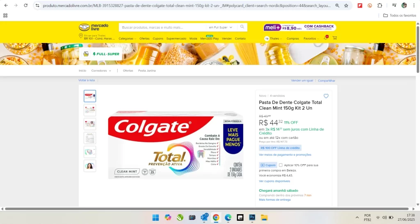Open Copilot from the taskbar
420x224 pixels.
tap(168, 217)
